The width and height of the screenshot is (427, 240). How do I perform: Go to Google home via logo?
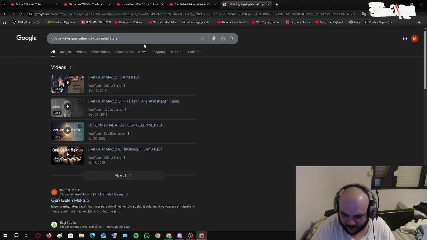point(26,38)
